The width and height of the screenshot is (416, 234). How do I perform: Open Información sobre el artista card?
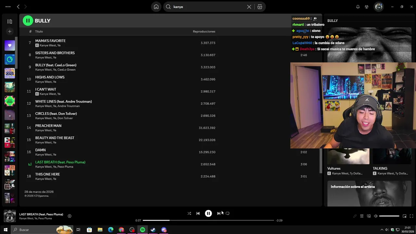coord(369,193)
